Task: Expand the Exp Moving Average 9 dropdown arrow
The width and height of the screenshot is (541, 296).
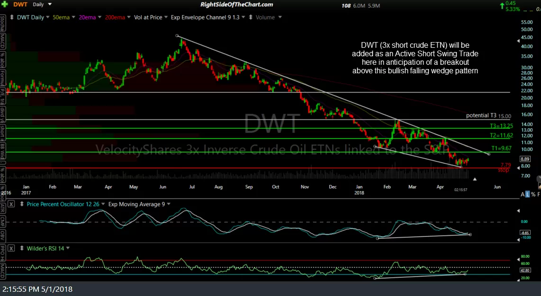Action: (x=169, y=204)
